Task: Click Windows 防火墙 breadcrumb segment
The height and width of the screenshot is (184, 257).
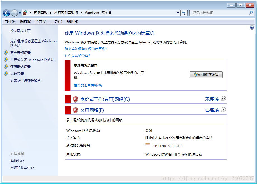Action: pos(98,13)
